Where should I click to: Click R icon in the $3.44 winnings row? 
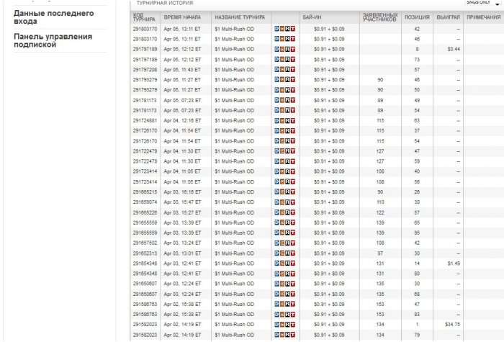(x=288, y=49)
